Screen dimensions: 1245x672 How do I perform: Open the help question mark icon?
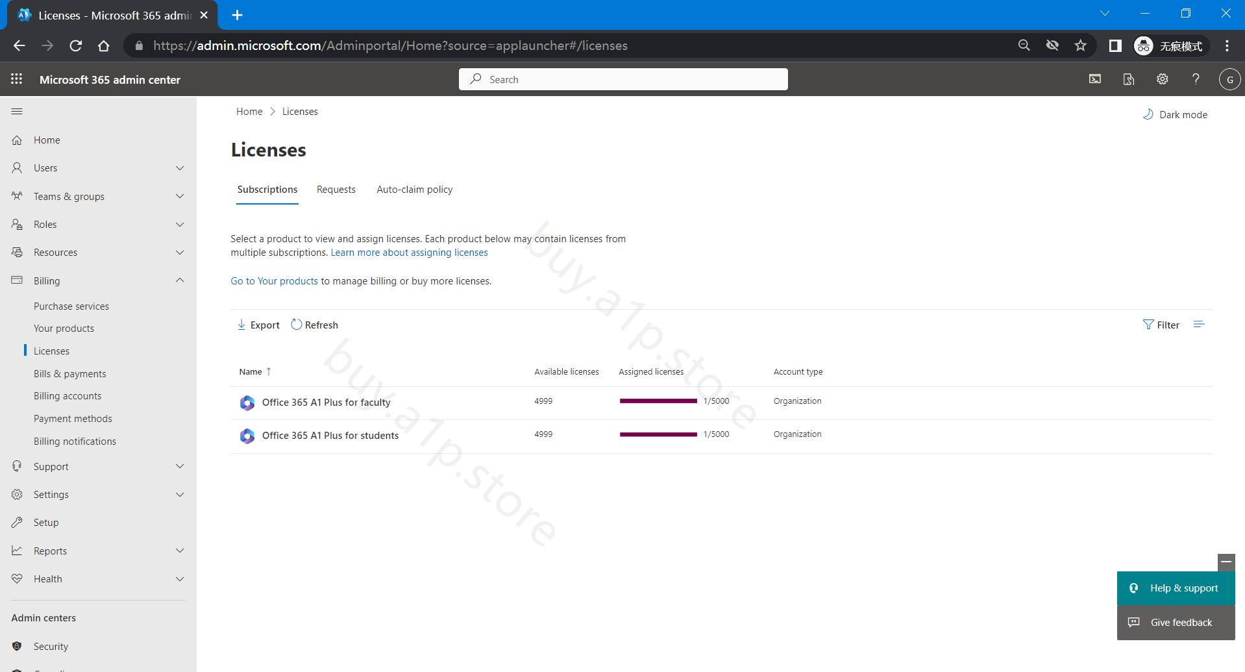point(1196,79)
